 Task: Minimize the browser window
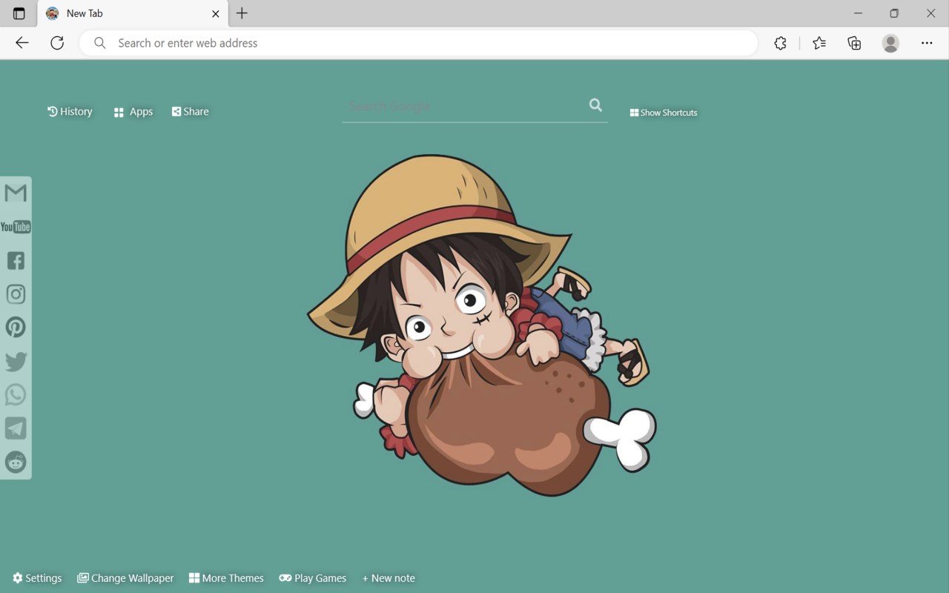(x=858, y=13)
